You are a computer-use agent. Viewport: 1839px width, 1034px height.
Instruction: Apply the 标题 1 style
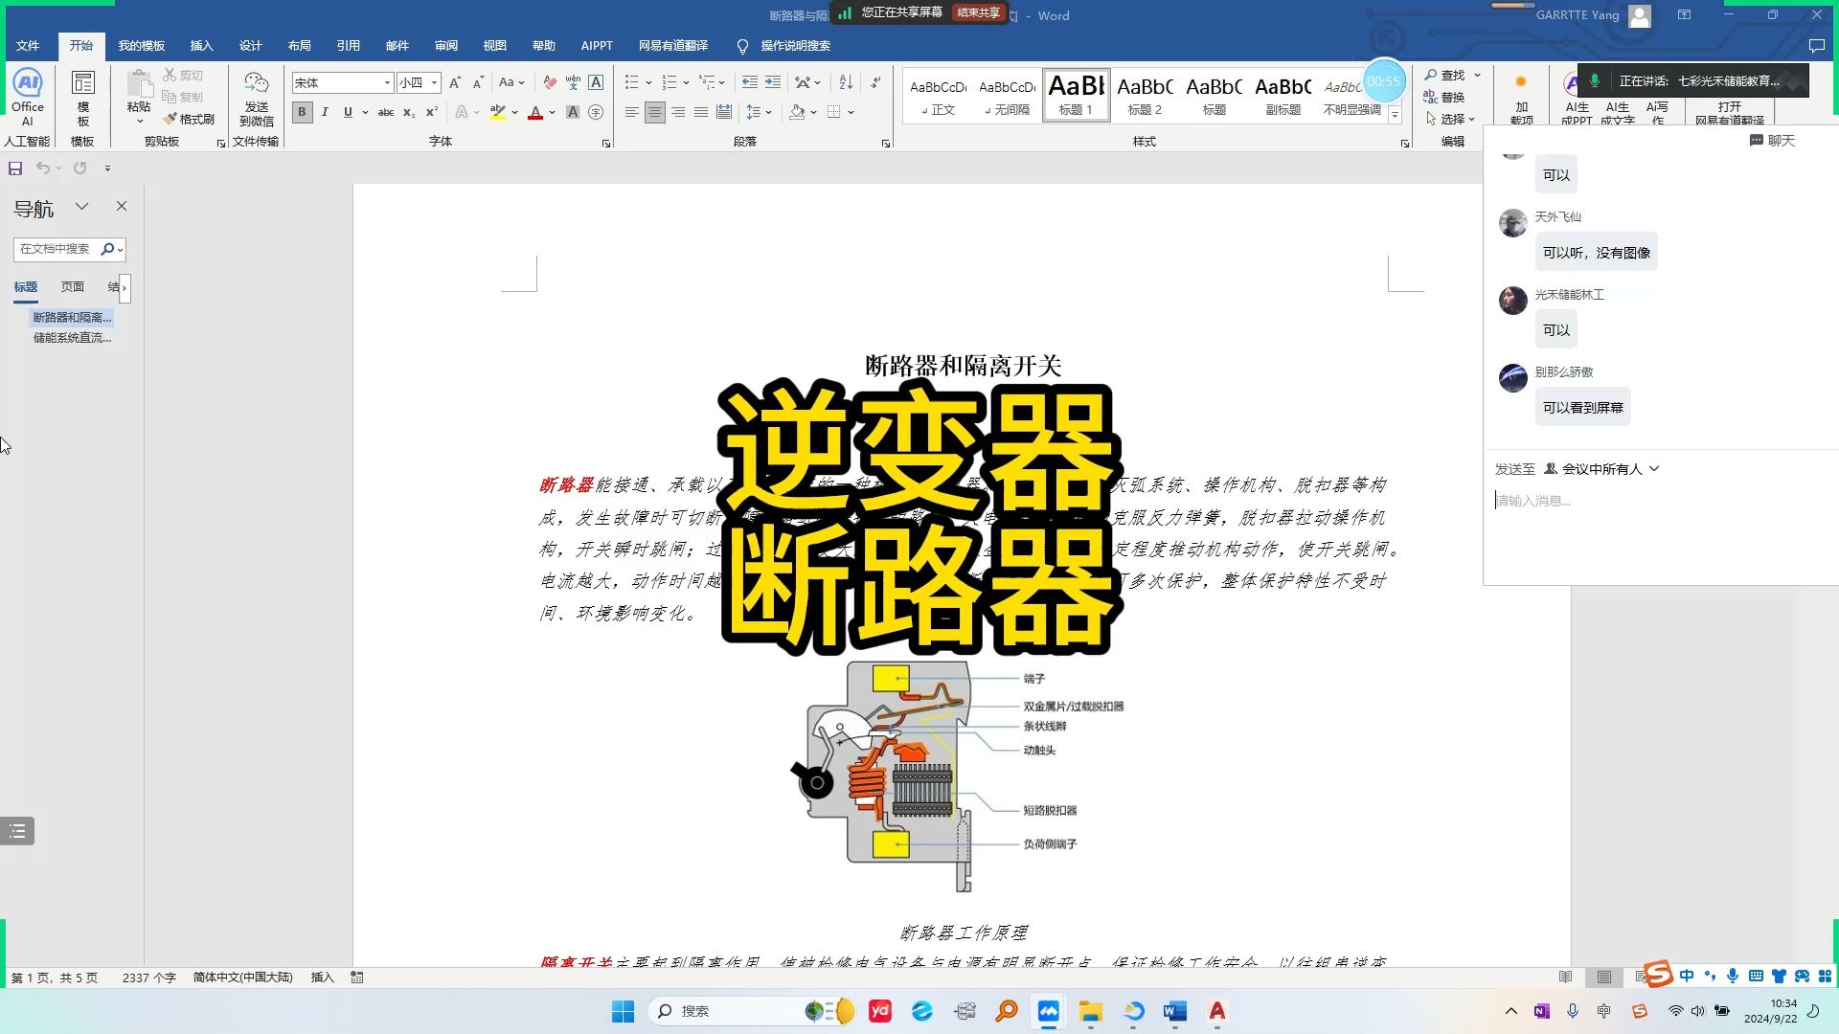click(1076, 95)
